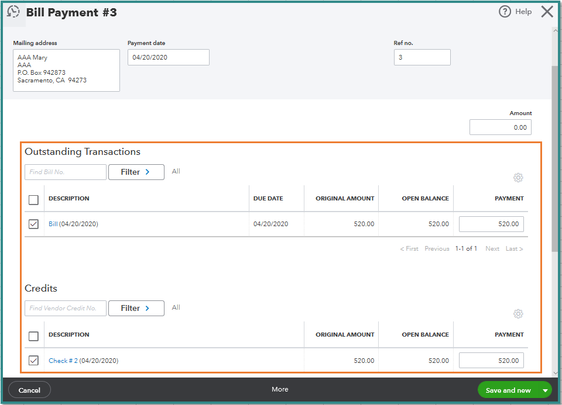Click the DUE DATE column header
562x405 pixels.
click(x=268, y=199)
